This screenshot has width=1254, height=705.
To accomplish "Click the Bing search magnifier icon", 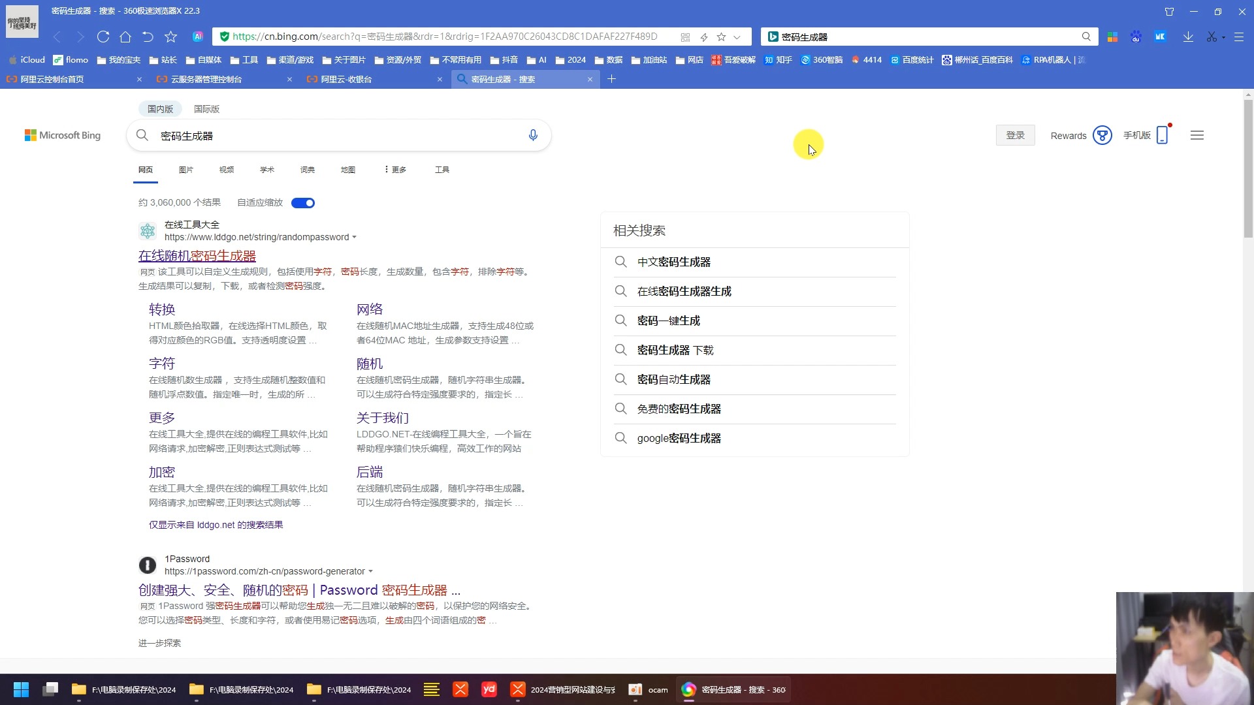I will pyautogui.click(x=142, y=135).
